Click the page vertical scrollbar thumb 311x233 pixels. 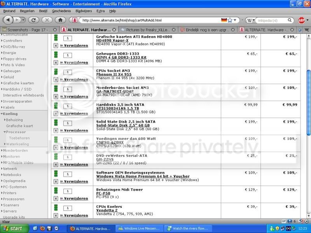[x=308, y=103]
